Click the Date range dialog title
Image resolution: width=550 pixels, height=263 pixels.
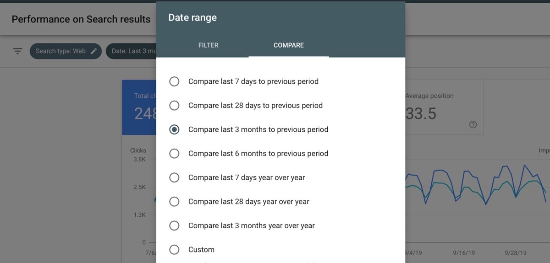[x=192, y=18]
